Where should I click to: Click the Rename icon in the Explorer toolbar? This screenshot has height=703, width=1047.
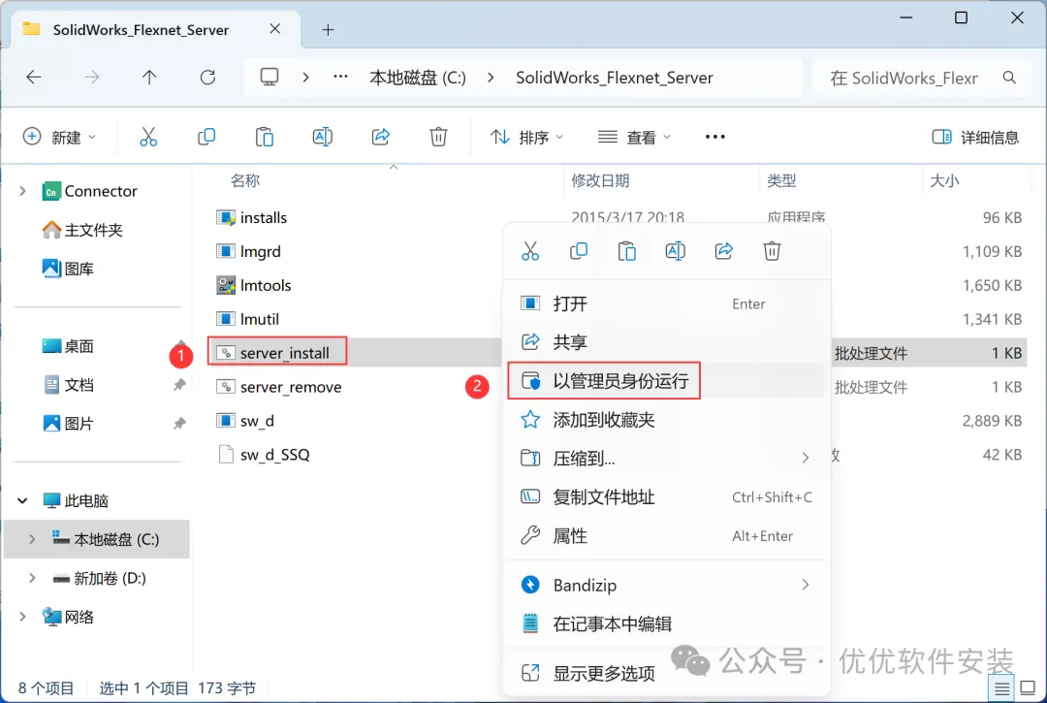click(x=323, y=137)
